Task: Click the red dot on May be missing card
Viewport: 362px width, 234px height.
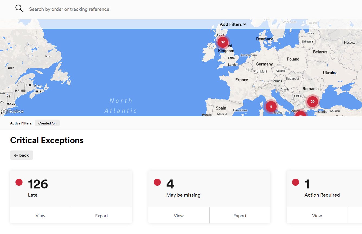Action: pos(157,182)
